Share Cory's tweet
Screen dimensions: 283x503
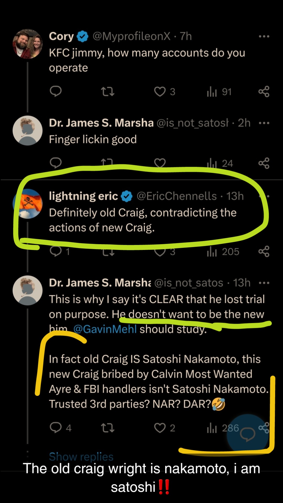pyautogui.click(x=264, y=91)
